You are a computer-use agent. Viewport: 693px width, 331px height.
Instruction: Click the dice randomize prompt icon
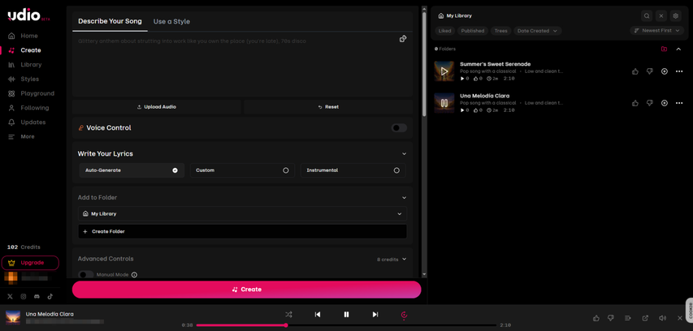[403, 39]
